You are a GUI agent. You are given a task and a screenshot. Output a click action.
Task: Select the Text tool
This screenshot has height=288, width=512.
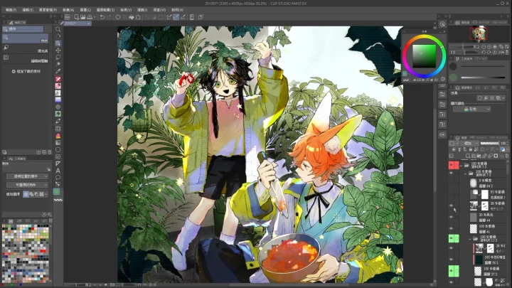click(58, 171)
